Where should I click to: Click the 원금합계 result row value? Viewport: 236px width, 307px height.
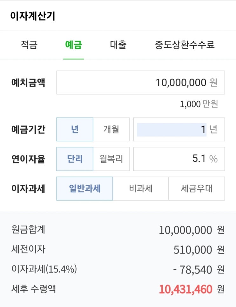[x=185, y=230]
